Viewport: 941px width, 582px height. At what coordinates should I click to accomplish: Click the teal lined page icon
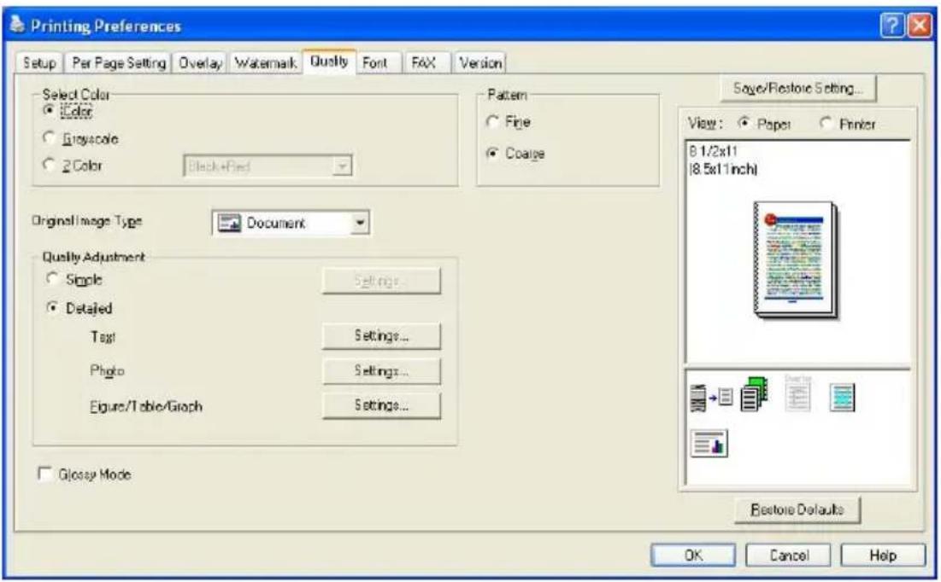(x=842, y=398)
